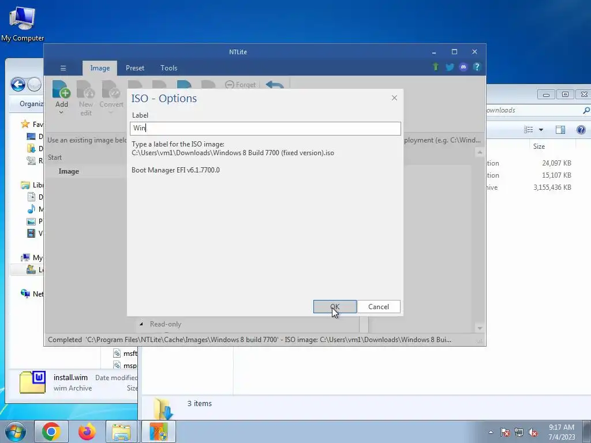Select the msft file entry in Explorer
Image resolution: width=591 pixels, height=443 pixels.
coord(125,354)
